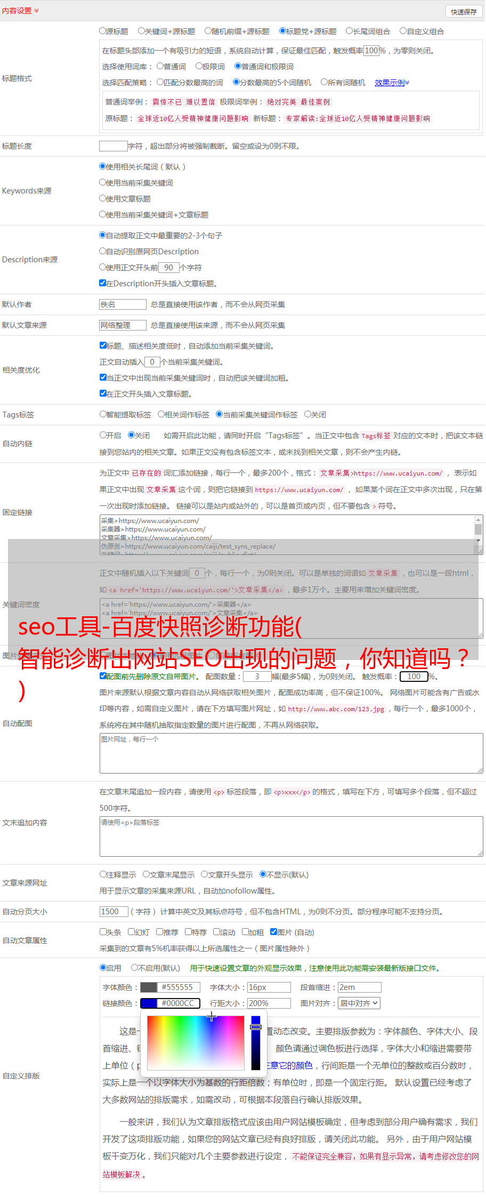Choose 匹配分数最高的词 matching strategy
The height and width of the screenshot is (1199, 486).
point(160,82)
